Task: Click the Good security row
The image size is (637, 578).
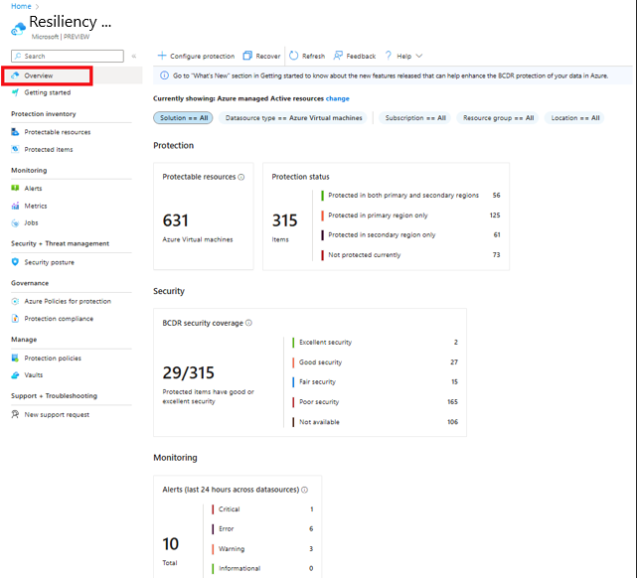Action: [375, 362]
